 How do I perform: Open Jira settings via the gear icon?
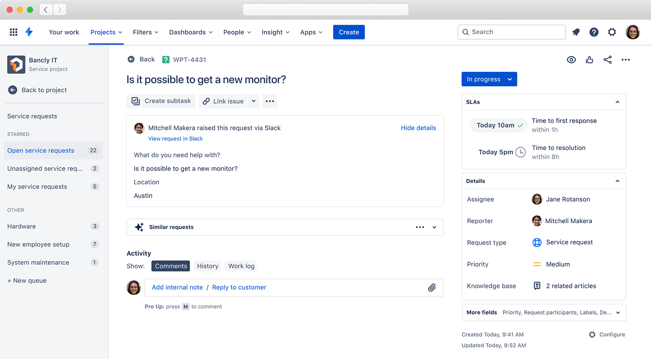pos(612,32)
